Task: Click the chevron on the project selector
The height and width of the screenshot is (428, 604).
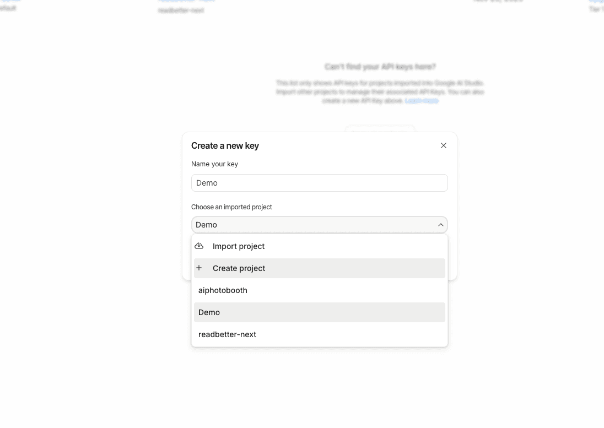Action: (441, 225)
